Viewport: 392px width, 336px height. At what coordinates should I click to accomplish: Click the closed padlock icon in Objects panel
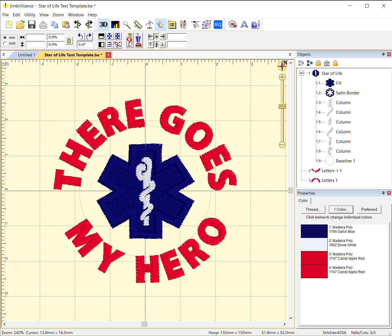(318, 63)
